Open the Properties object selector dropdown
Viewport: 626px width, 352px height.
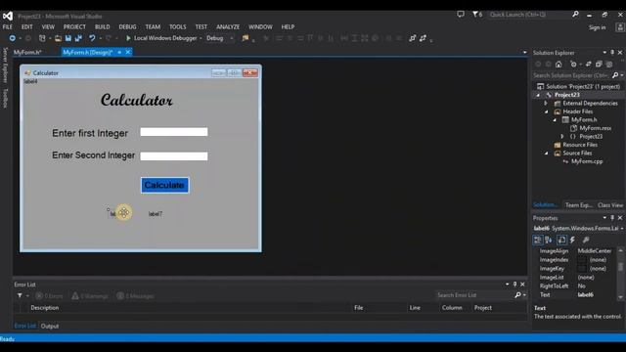point(622,229)
